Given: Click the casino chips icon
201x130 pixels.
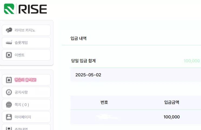Looking at the screenshot, I should 9,30.
